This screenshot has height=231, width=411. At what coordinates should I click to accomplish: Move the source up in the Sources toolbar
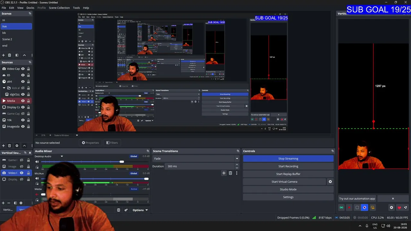(24, 146)
